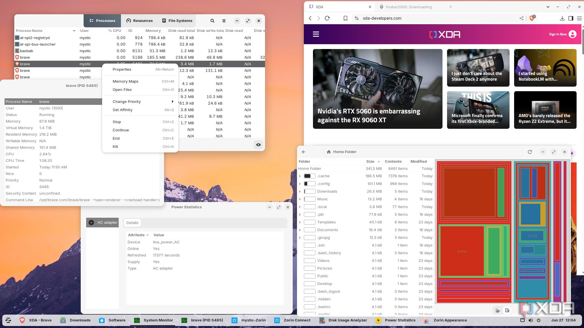Select Memory Maps from context menu
Image resolution: width=584 pixels, height=328 pixels.
(x=140, y=82)
